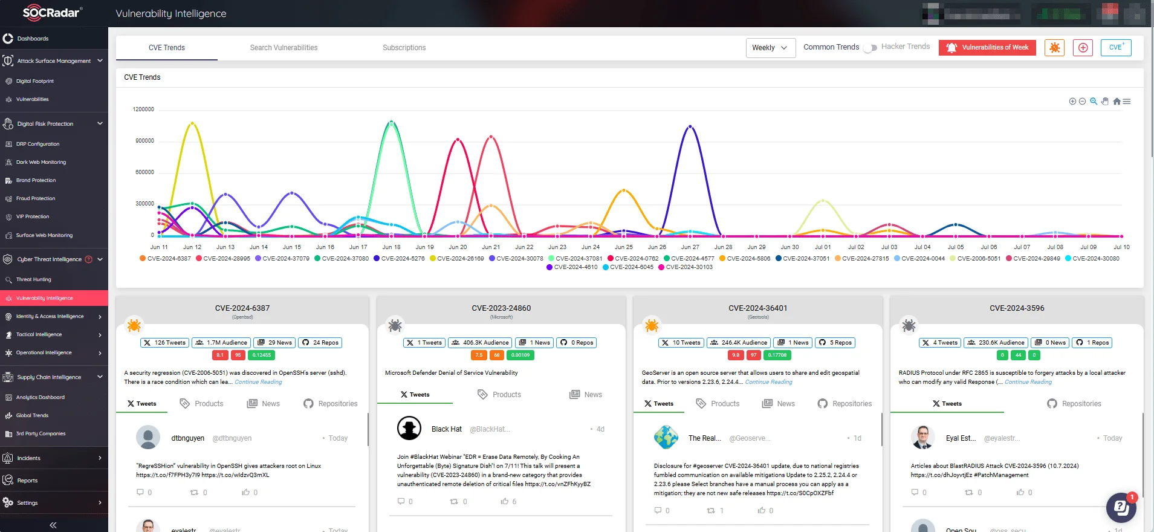Activate the chart pan hand tool
Screen dimensions: 1154x532
[1105, 102]
